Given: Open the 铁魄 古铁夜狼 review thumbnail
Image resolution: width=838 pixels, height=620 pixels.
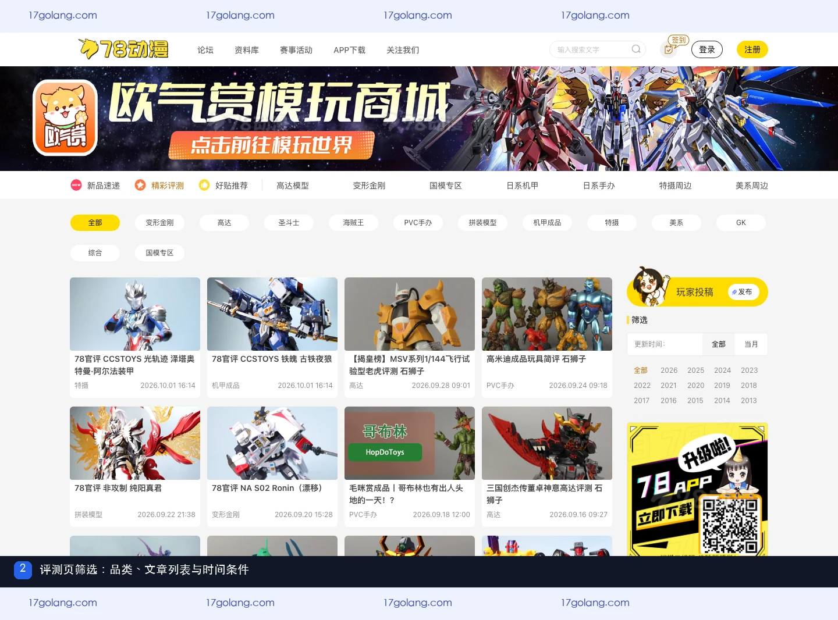Looking at the screenshot, I should tap(272, 314).
